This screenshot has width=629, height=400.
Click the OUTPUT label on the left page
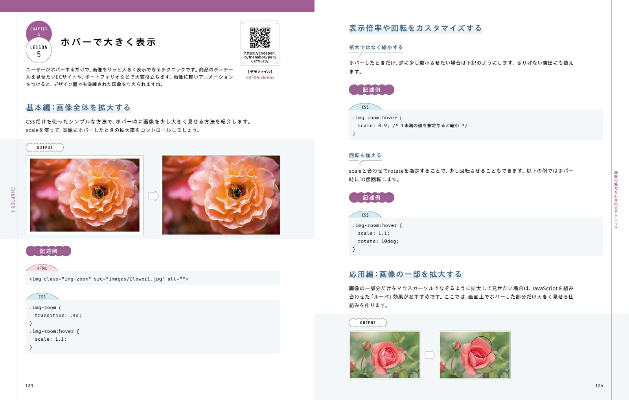[44, 148]
